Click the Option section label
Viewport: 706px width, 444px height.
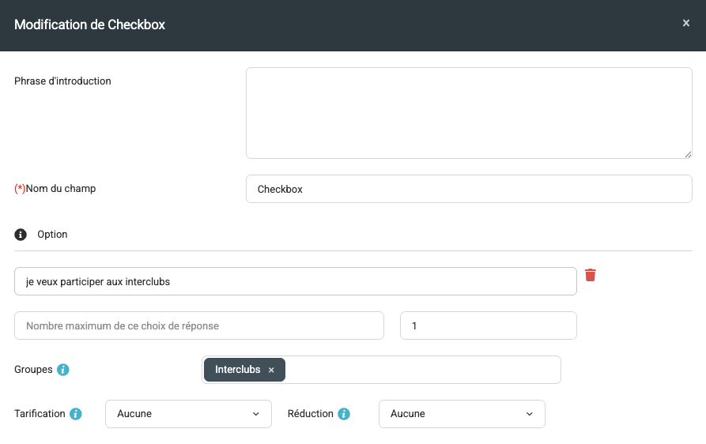tap(52, 235)
